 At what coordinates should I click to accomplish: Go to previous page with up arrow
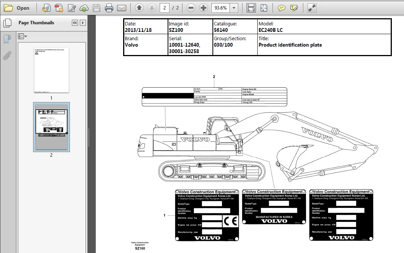tap(139, 8)
